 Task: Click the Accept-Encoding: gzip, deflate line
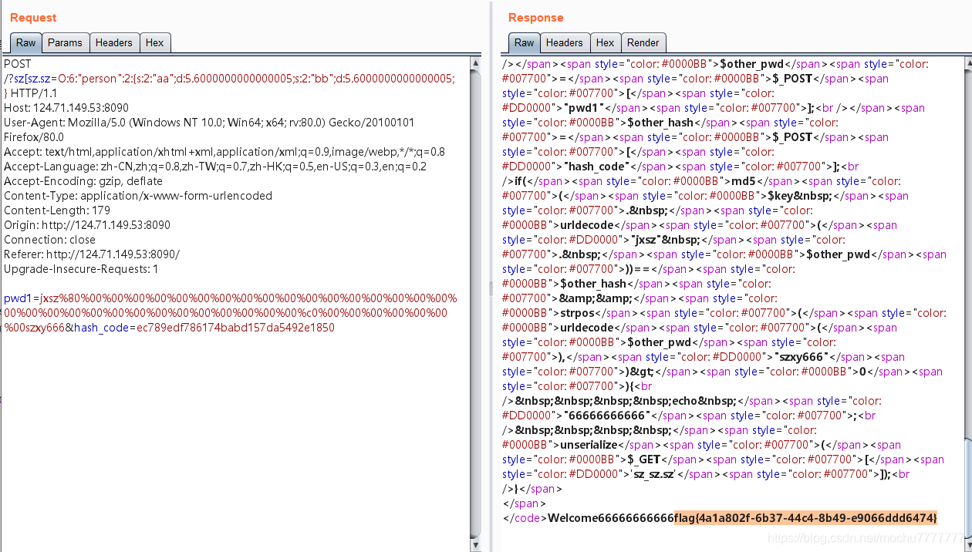click(83, 181)
